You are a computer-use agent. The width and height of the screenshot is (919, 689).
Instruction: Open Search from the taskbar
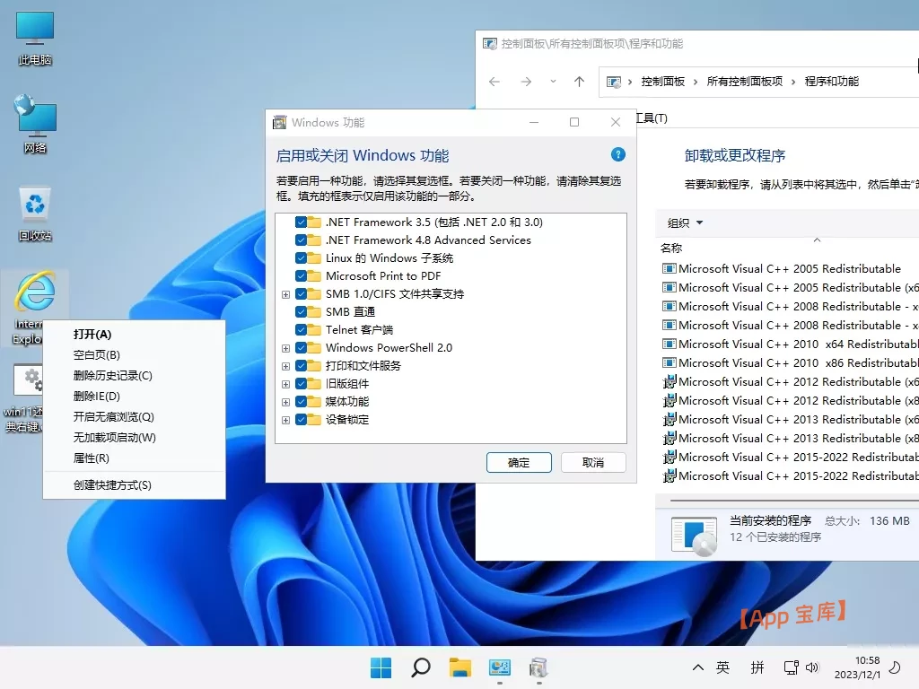(x=418, y=667)
